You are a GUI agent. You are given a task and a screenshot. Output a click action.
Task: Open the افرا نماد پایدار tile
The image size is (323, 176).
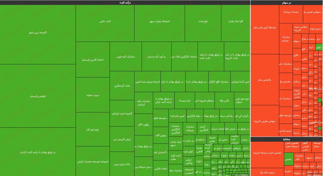pyautogui.click(x=235, y=21)
